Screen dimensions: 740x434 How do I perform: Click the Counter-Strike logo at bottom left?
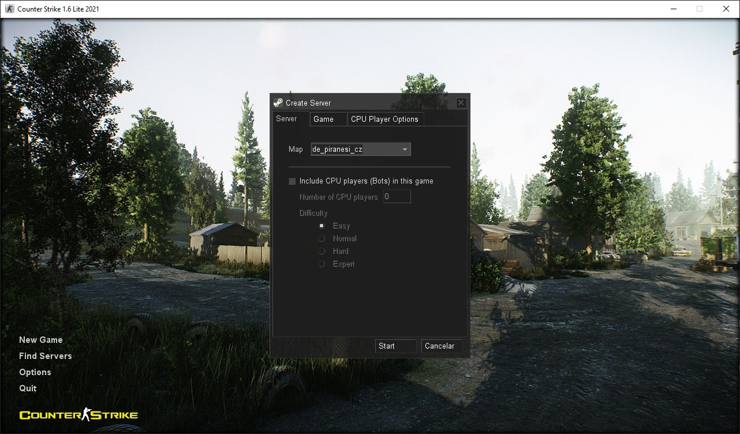pos(78,414)
